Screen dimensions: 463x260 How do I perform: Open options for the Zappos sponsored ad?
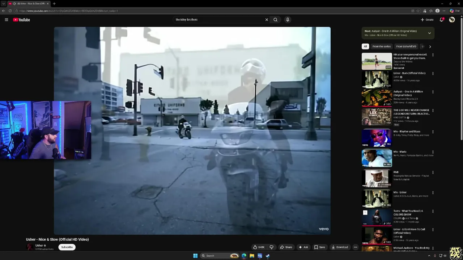[x=433, y=55]
